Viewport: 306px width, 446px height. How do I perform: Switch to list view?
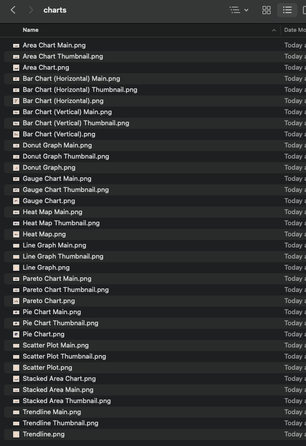point(287,10)
